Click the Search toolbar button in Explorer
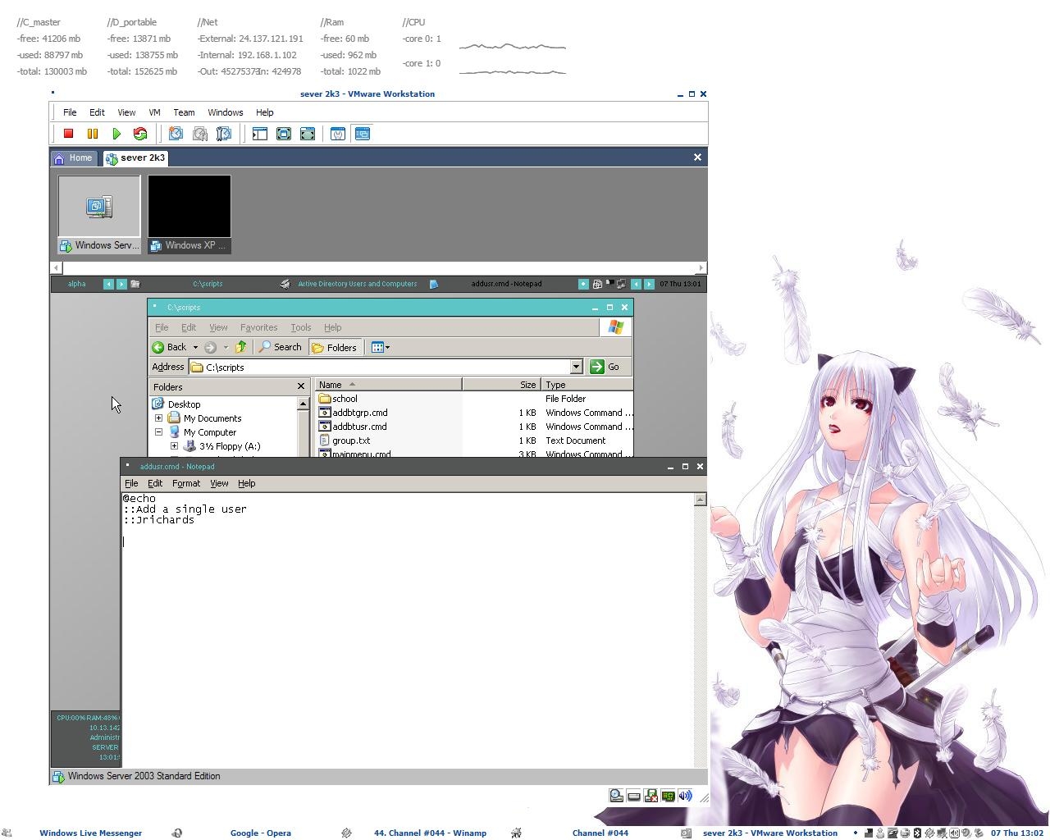This screenshot has width=1050, height=840. click(x=280, y=347)
